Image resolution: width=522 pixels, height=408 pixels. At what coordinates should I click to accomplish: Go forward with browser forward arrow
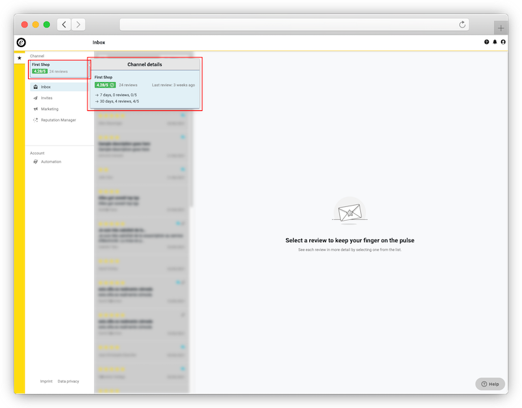pyautogui.click(x=78, y=25)
